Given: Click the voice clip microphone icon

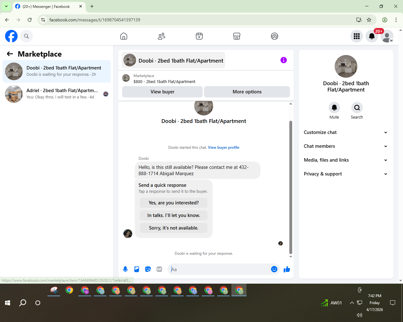Looking at the screenshot, I should pos(125,269).
